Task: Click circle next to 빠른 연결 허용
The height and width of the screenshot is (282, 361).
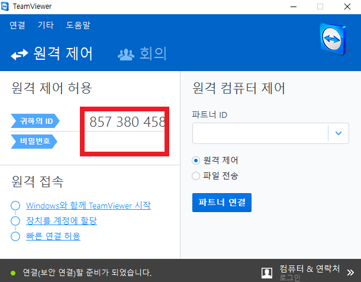Action: pyautogui.click(x=15, y=236)
